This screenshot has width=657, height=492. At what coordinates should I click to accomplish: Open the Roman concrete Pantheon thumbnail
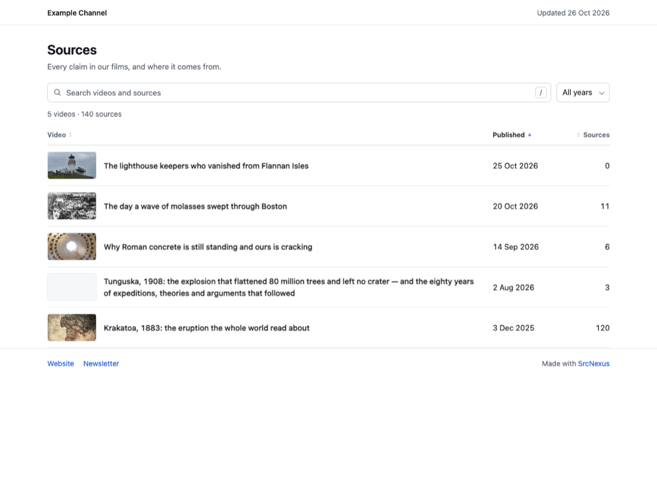click(72, 247)
